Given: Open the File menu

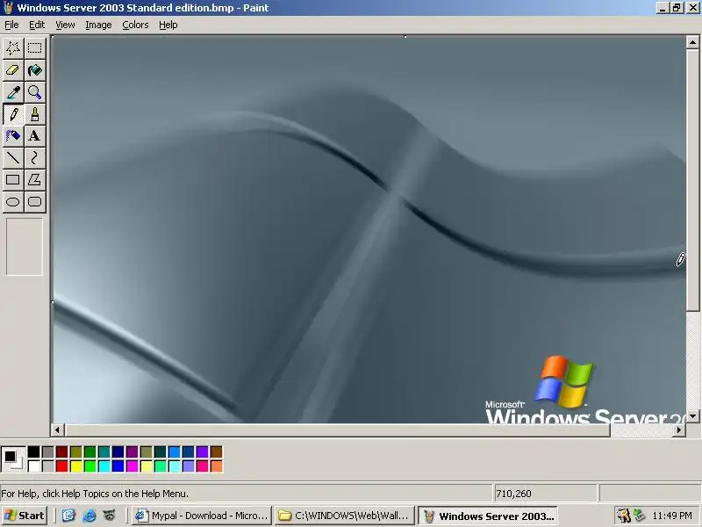Looking at the screenshot, I should (11, 25).
